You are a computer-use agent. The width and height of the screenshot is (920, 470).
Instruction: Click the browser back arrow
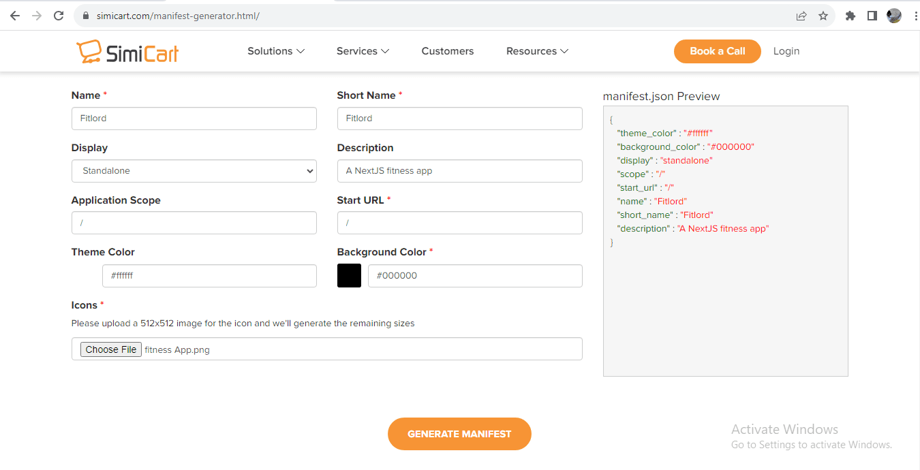point(15,16)
